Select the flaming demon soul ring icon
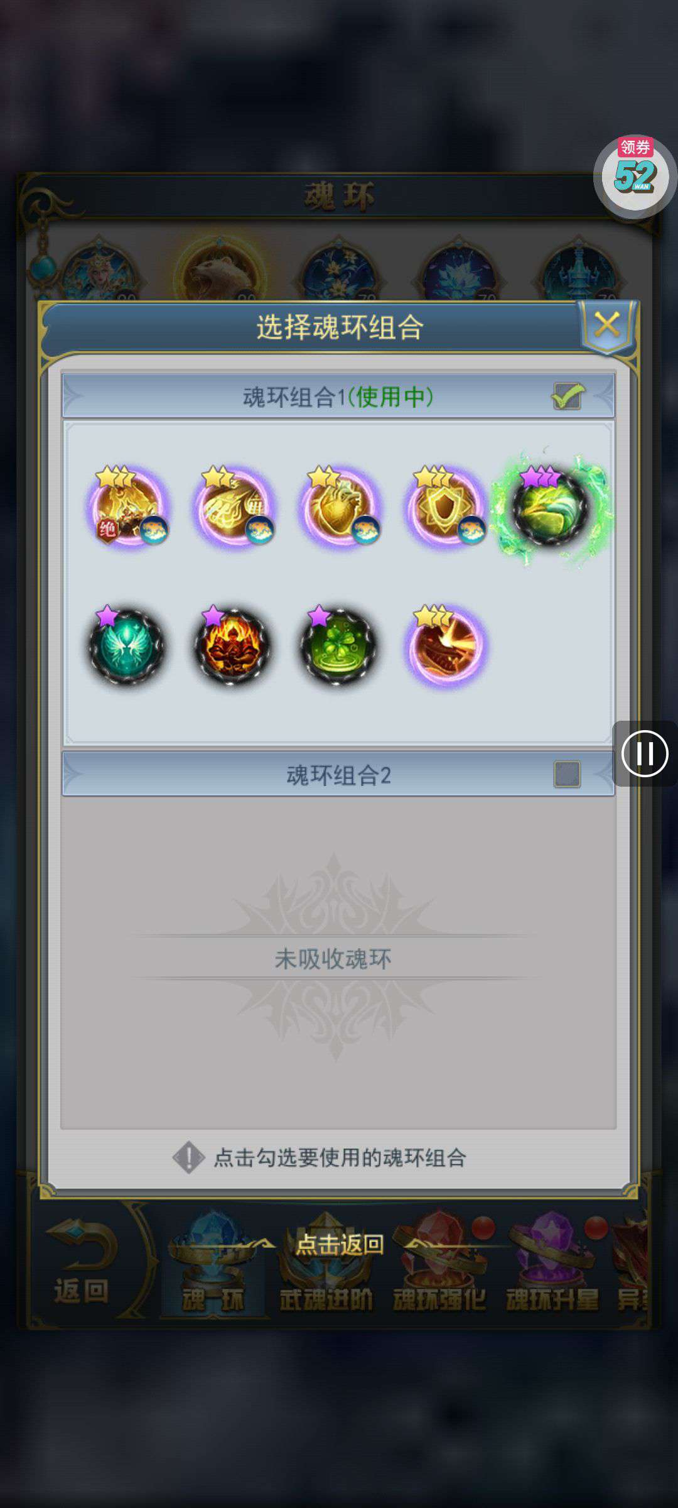 233,645
